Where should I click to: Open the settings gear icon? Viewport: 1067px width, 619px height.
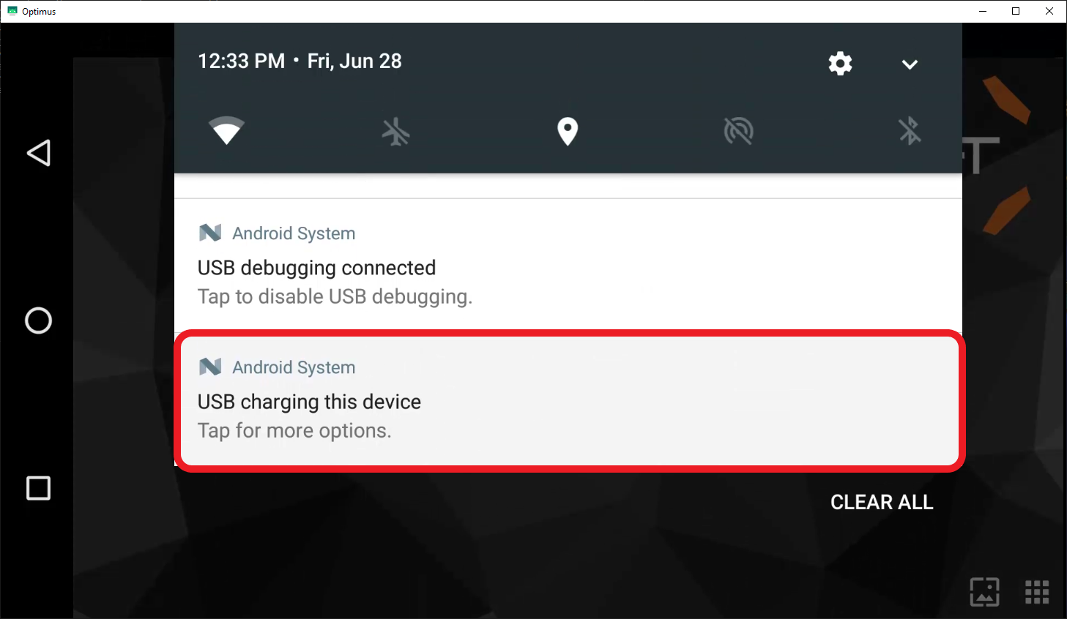pos(840,64)
